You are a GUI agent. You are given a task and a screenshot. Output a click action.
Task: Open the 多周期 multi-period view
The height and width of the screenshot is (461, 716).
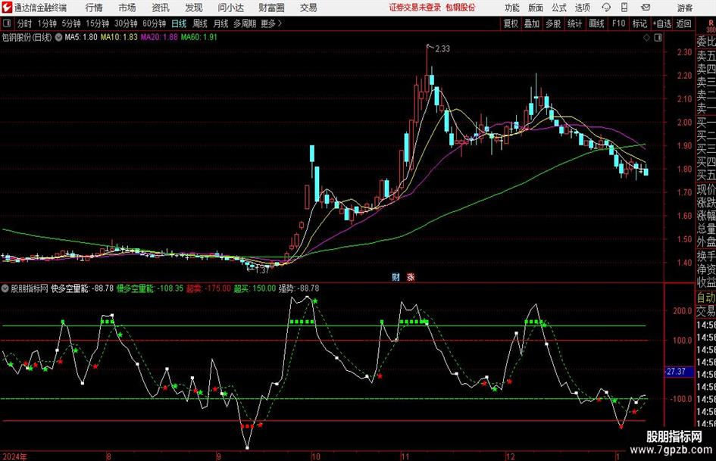(x=245, y=23)
